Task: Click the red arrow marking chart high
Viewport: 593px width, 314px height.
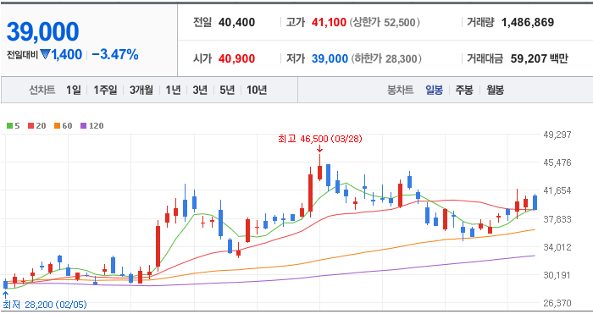Action: pos(320,149)
